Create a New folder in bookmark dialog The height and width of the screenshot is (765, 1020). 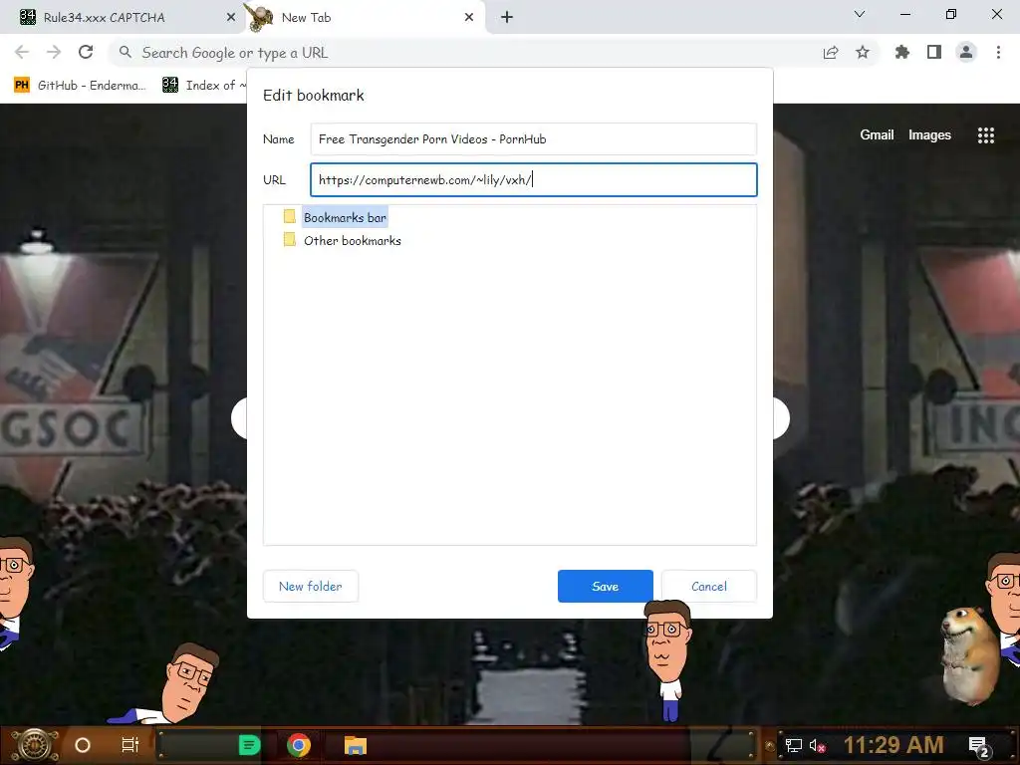tap(311, 586)
